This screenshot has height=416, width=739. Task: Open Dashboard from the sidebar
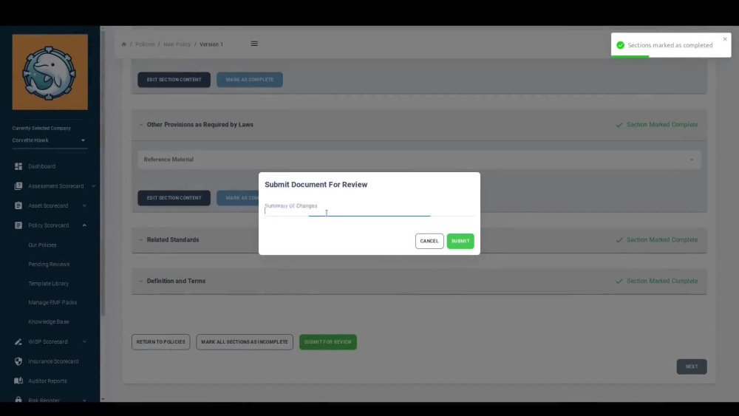tap(42, 166)
